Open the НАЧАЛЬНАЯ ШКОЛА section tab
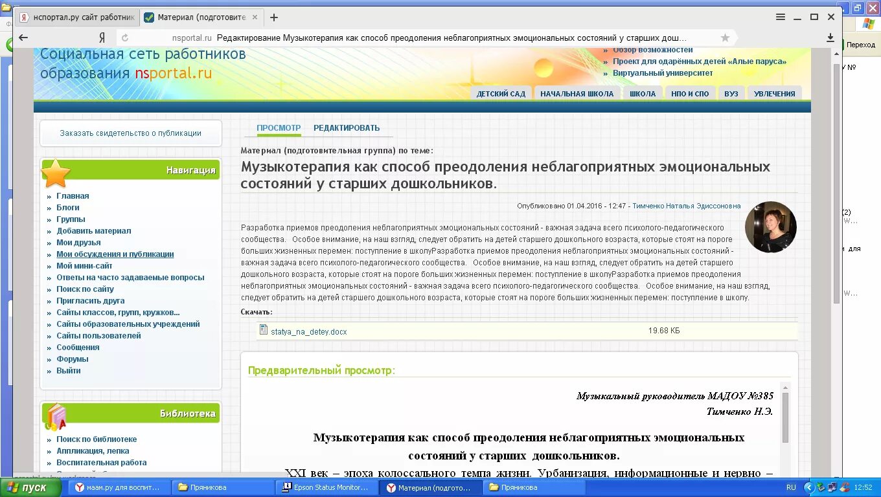Screen dimensions: 881x497 (x=577, y=93)
